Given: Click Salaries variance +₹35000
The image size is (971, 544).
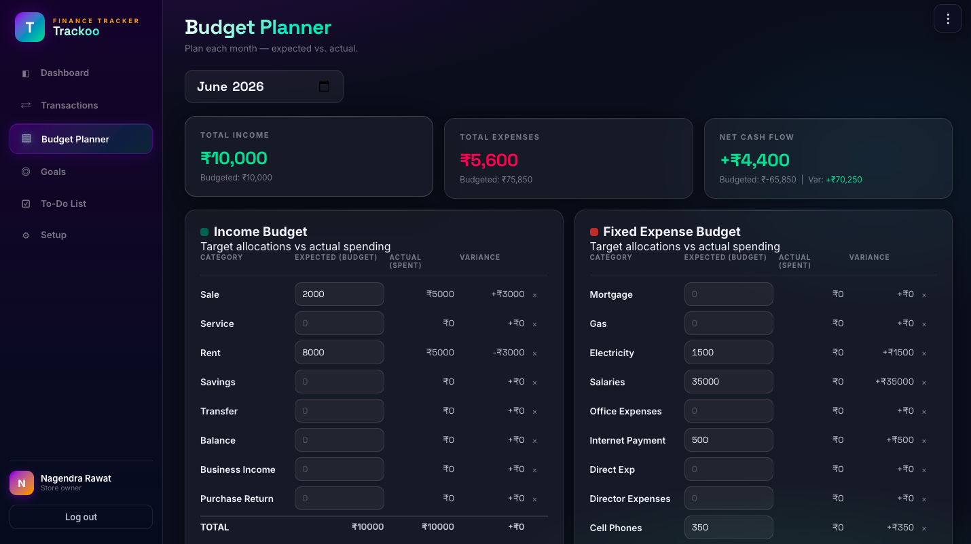Looking at the screenshot, I should pyautogui.click(x=894, y=382).
